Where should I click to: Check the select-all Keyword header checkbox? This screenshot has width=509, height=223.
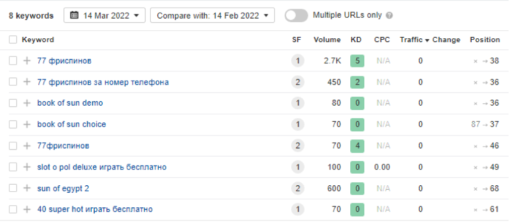point(13,40)
